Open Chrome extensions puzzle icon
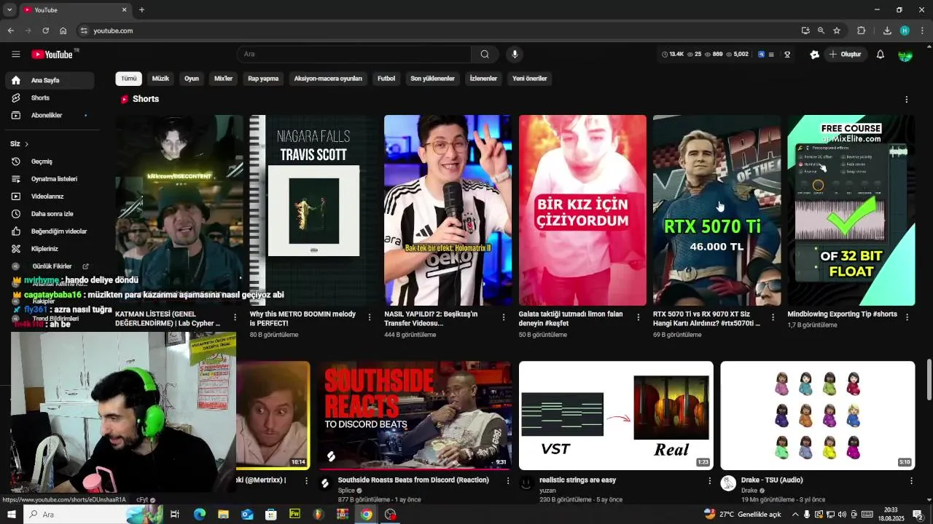Viewport: 933px width, 524px height. click(x=862, y=31)
